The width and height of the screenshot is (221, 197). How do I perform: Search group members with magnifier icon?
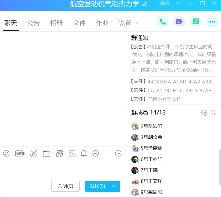213,113
